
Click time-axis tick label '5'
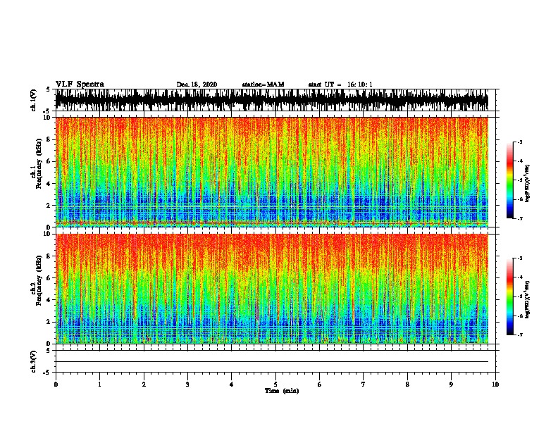(275, 385)
